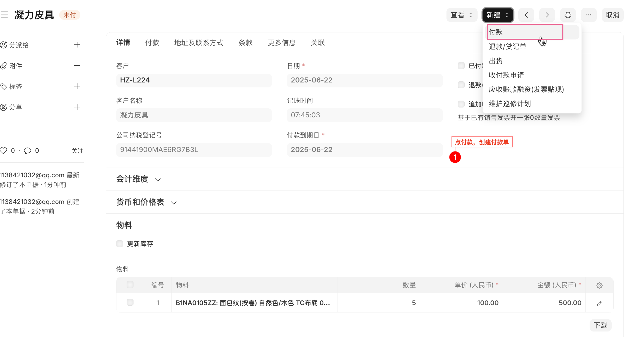The width and height of the screenshot is (632, 337).
Task: Click the 取消 button
Action: pyautogui.click(x=613, y=15)
